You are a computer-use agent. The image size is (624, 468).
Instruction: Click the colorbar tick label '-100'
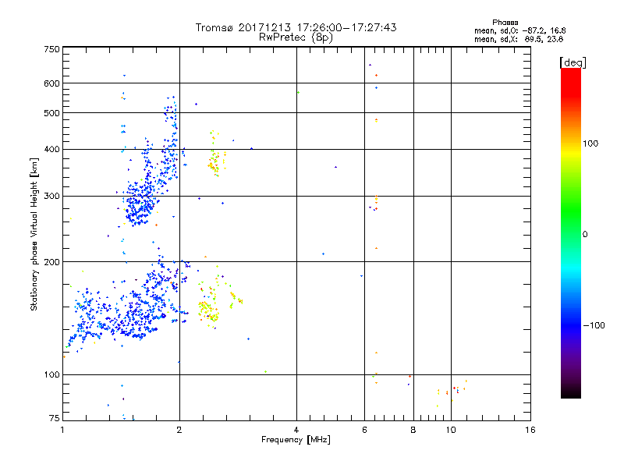tap(594, 325)
